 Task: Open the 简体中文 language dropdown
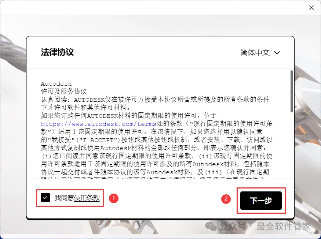pos(260,52)
